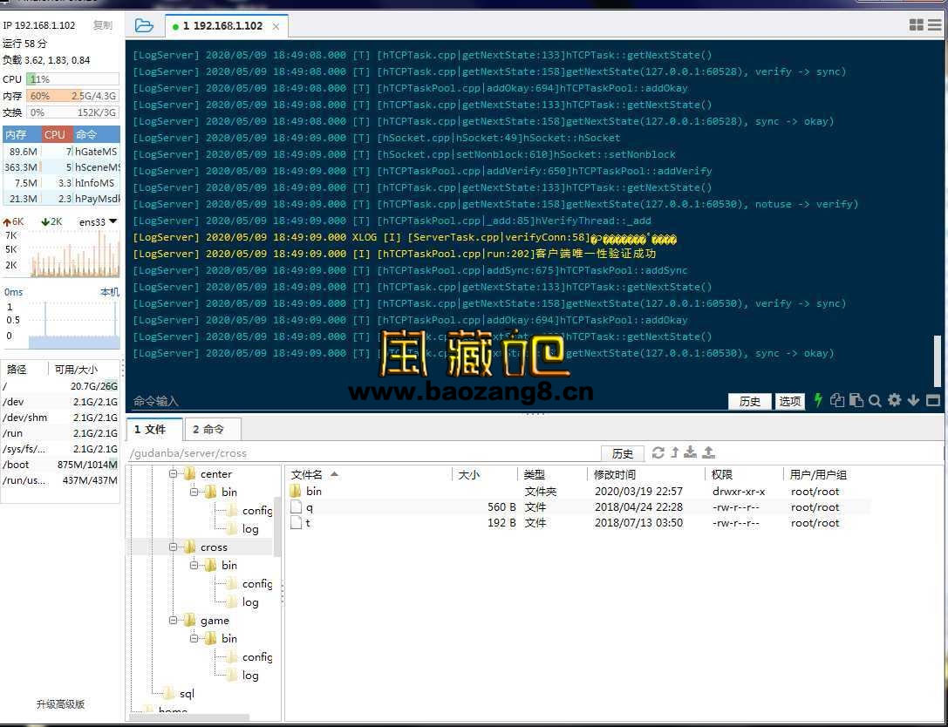This screenshot has height=727, width=948.
Task: Click the folder tree horizontal scrollbar
Action: coord(188,718)
